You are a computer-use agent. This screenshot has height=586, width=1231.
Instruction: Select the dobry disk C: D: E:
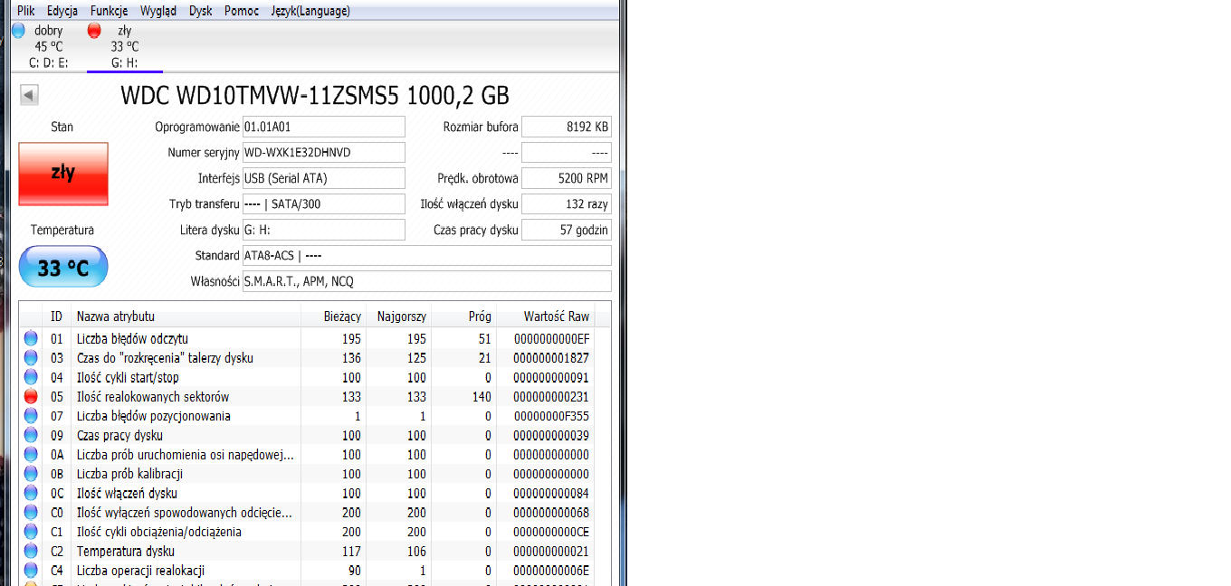coord(48,46)
